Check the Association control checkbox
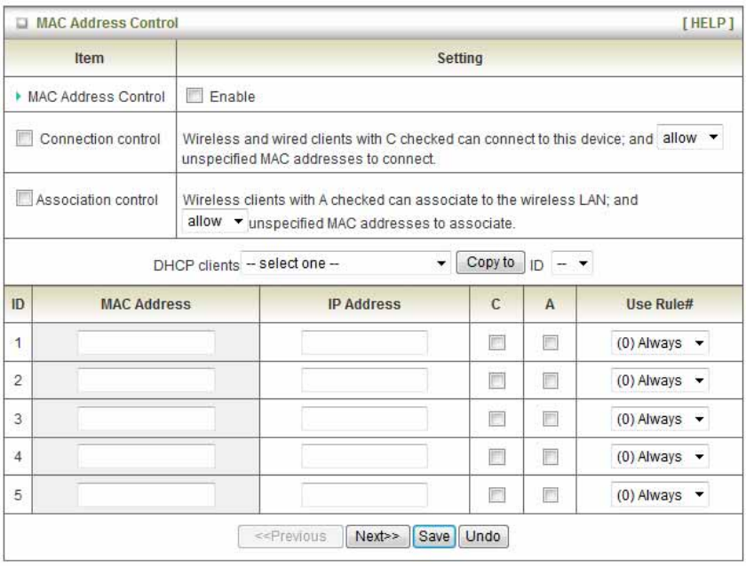 point(27,199)
